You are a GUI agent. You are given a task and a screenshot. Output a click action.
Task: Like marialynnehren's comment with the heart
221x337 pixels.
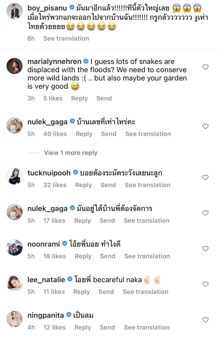pos(205,67)
